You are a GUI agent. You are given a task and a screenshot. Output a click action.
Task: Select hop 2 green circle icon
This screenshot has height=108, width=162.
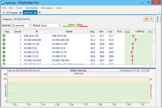click(4, 40)
